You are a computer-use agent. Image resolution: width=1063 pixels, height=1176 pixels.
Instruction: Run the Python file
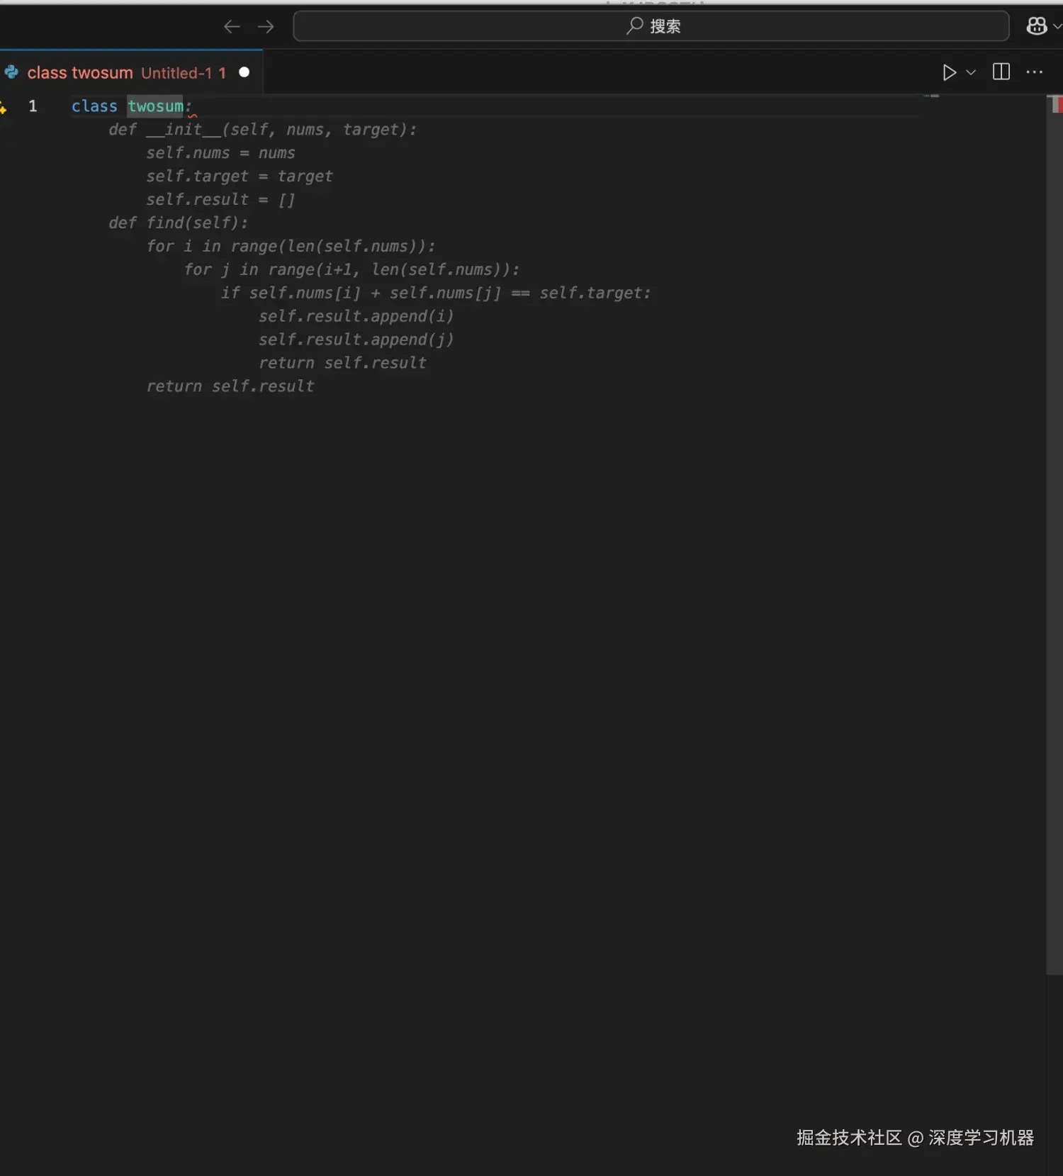click(949, 72)
